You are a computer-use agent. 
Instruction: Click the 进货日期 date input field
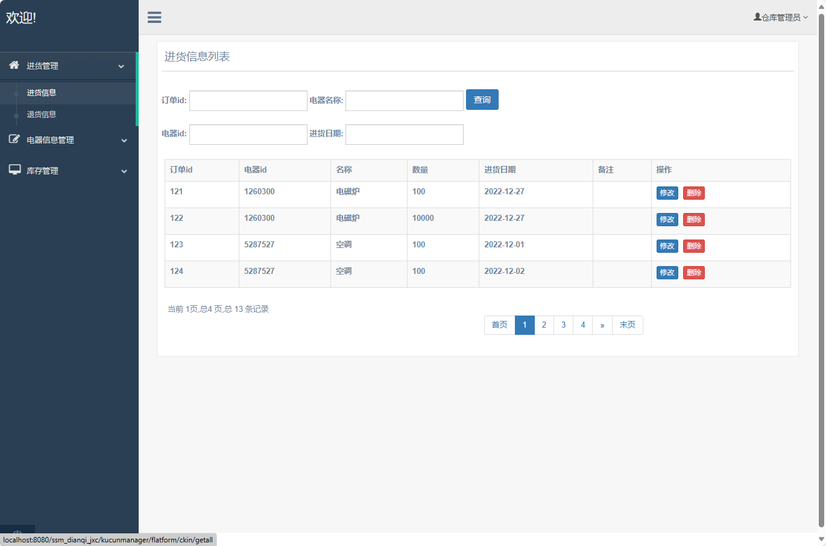(x=404, y=135)
